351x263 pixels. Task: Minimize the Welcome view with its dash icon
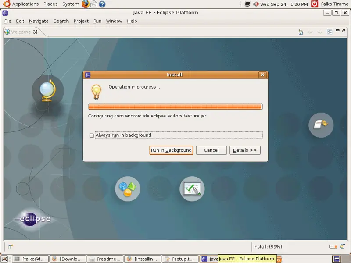tap(337, 30)
